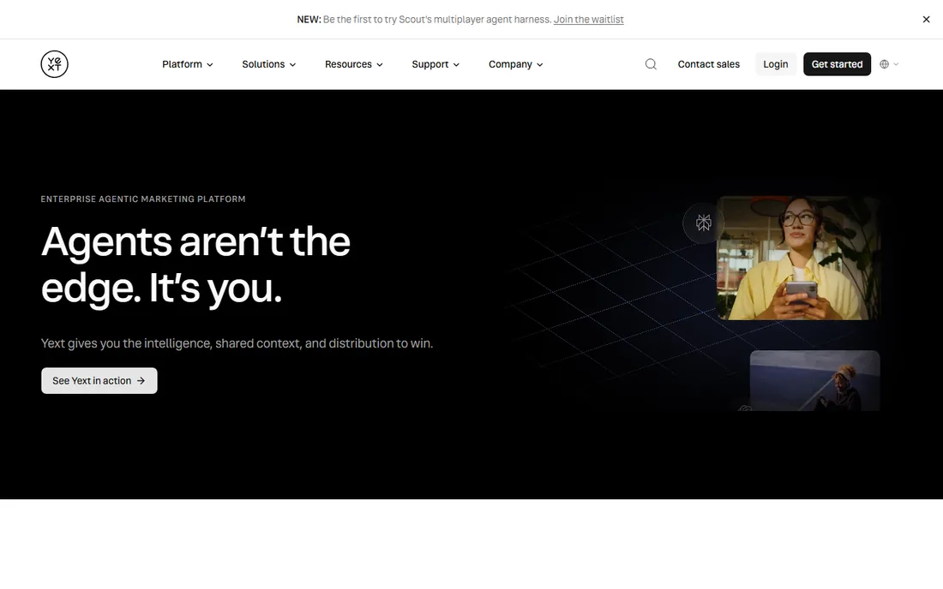This screenshot has height=589, width=943.
Task: Click the Login button
Action: pos(775,64)
